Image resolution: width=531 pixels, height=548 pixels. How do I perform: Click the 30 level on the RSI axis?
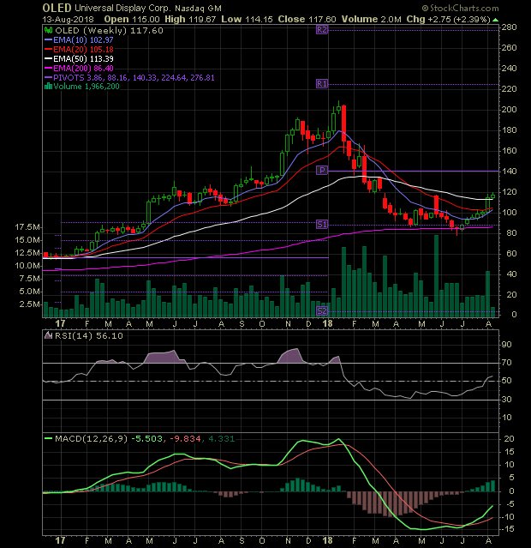[x=506, y=399]
